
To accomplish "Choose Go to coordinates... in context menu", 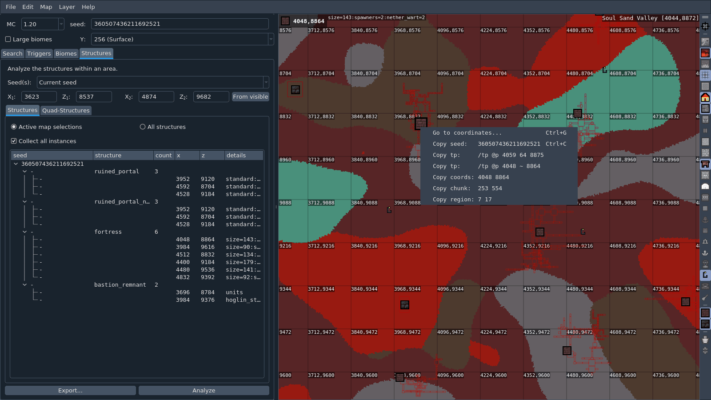I will (499, 133).
